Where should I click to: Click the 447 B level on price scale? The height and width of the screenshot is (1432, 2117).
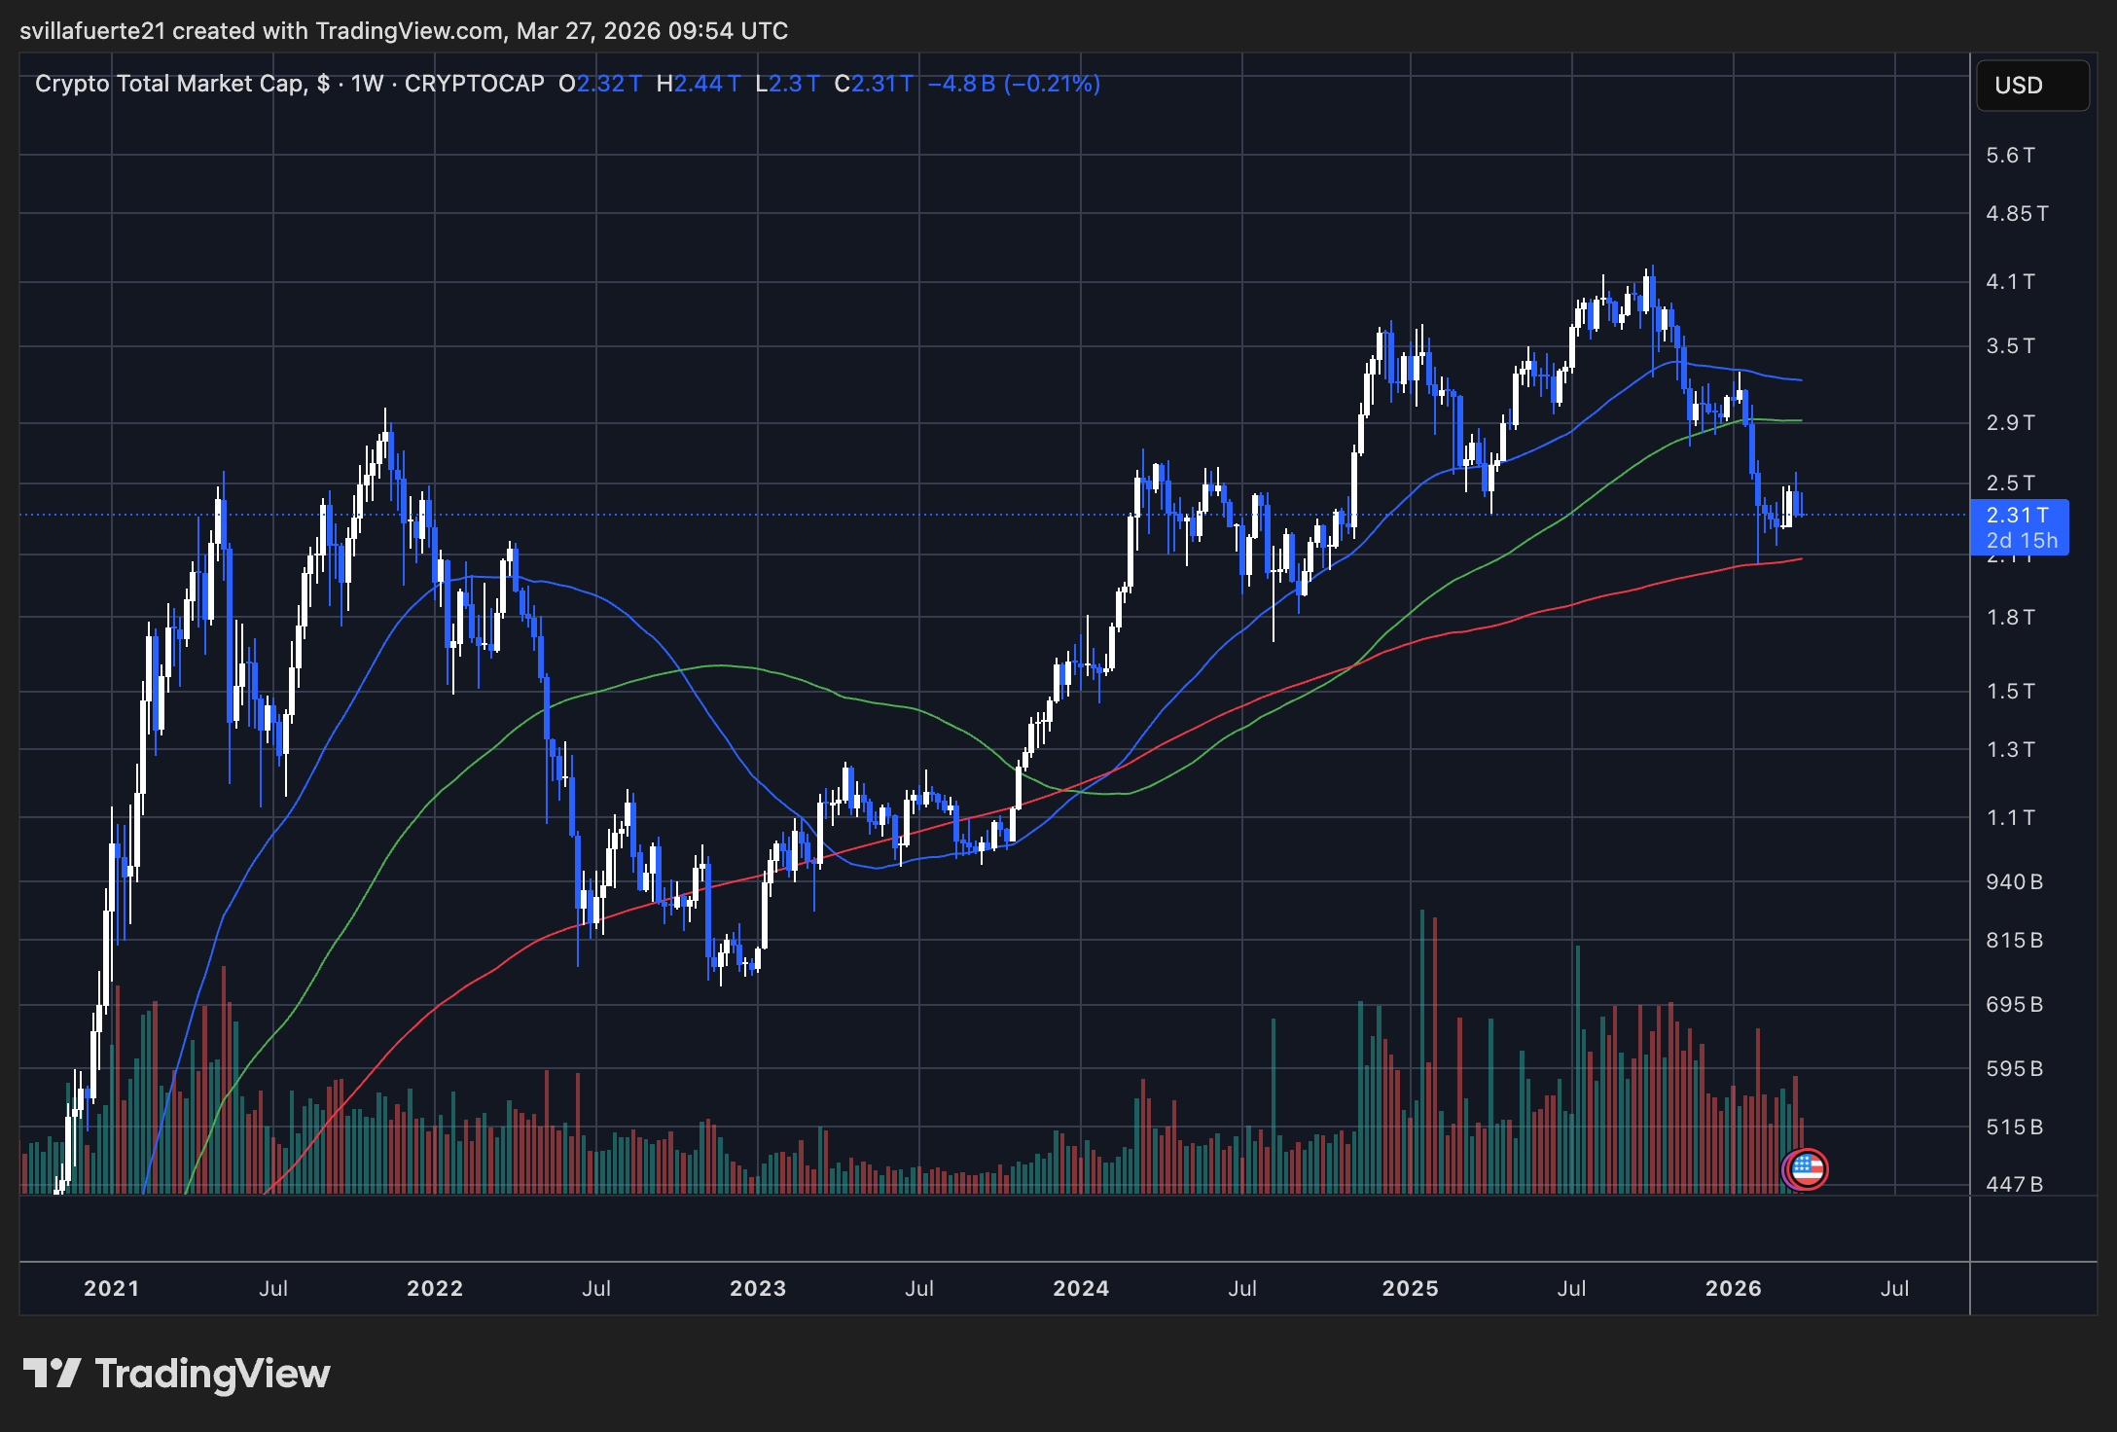coord(2014,1184)
